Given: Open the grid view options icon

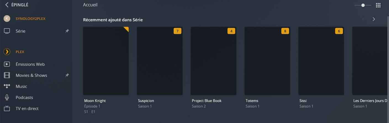Looking at the screenshot, I should click(378, 5).
